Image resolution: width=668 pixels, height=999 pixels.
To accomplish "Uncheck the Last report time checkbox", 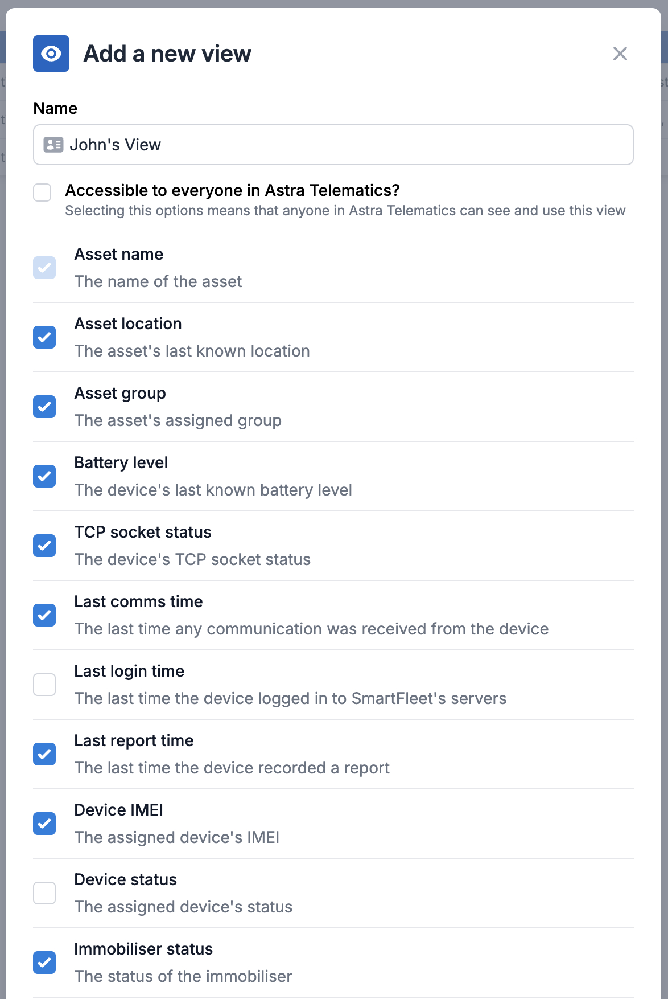I will click(44, 754).
